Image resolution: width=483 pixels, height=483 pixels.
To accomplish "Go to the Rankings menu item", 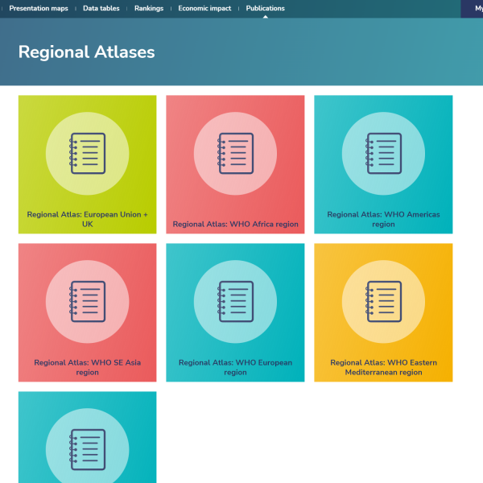I will [149, 8].
